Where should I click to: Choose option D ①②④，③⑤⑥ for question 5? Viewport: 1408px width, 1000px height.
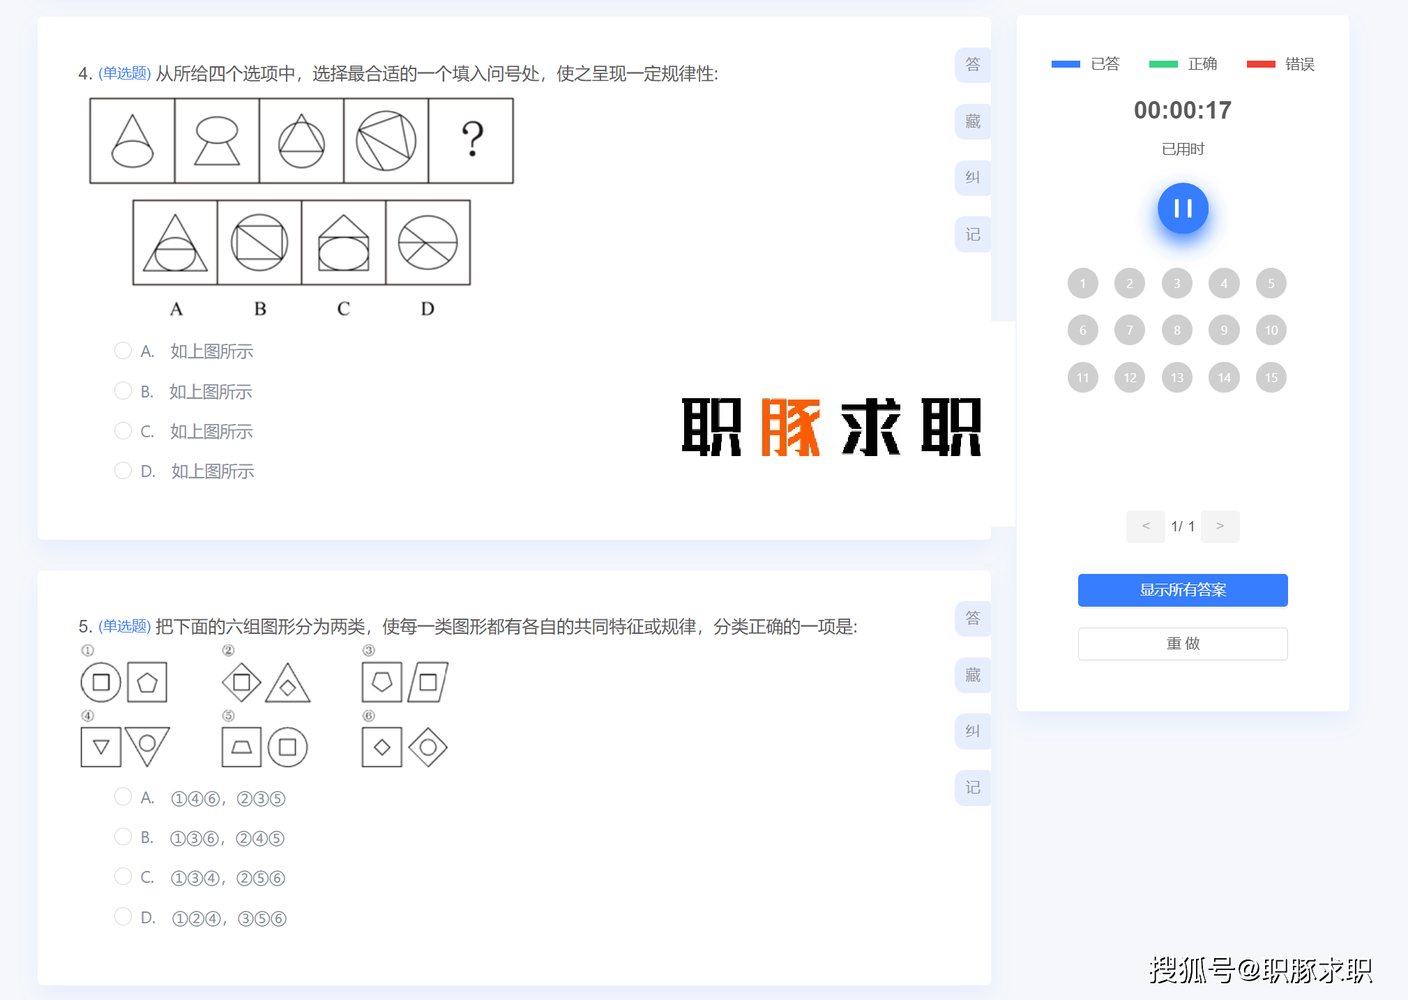(x=123, y=916)
